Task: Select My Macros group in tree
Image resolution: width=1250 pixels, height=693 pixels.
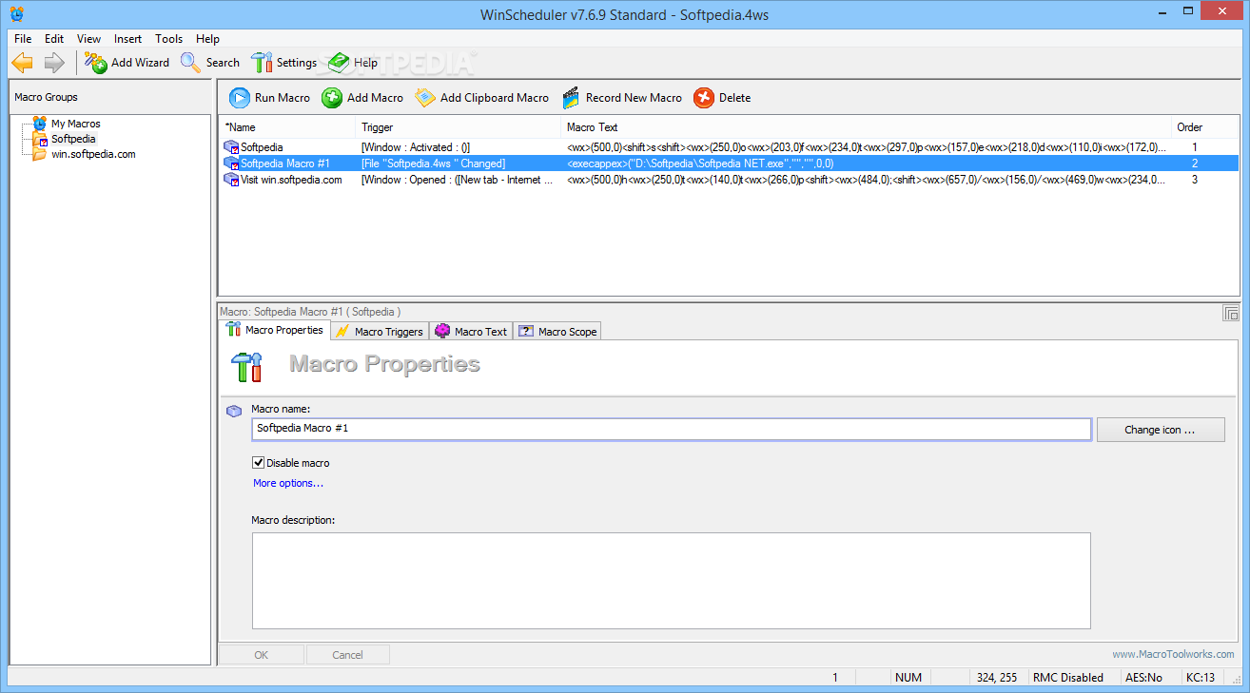Action: point(75,124)
